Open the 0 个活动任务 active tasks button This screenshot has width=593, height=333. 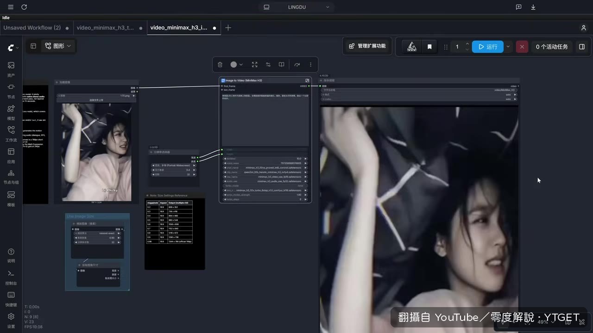pyautogui.click(x=552, y=47)
